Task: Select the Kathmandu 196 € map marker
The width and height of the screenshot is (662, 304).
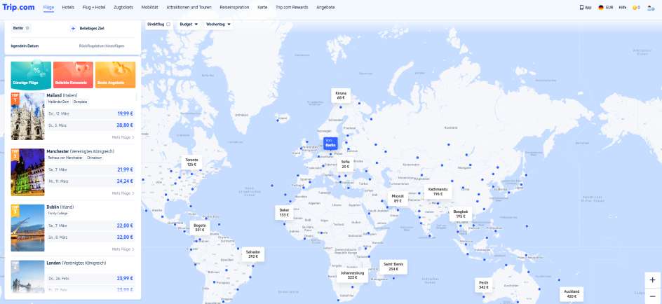Action: 439,191
